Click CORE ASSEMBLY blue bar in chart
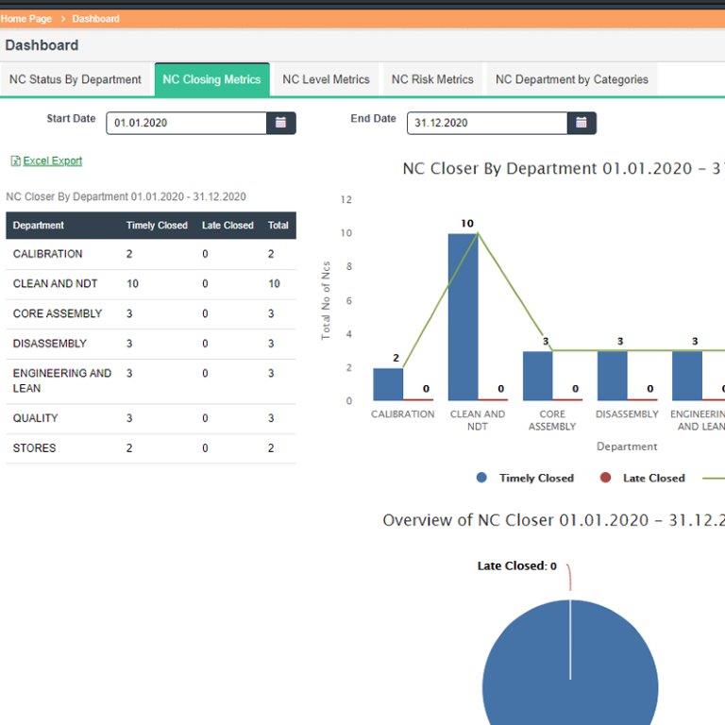 (x=538, y=376)
